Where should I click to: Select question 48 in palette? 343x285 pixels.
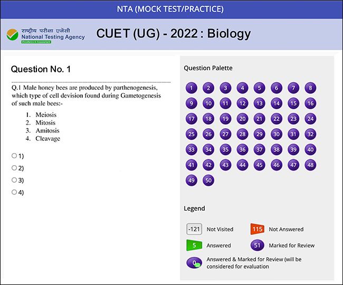point(310,165)
